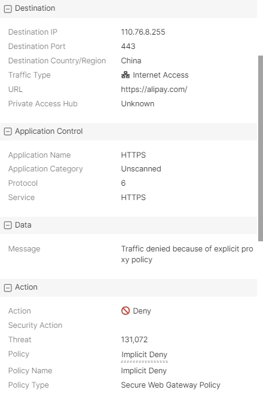The image size is (263, 393).
Task: Click the URL field label
Action: pos(16,89)
